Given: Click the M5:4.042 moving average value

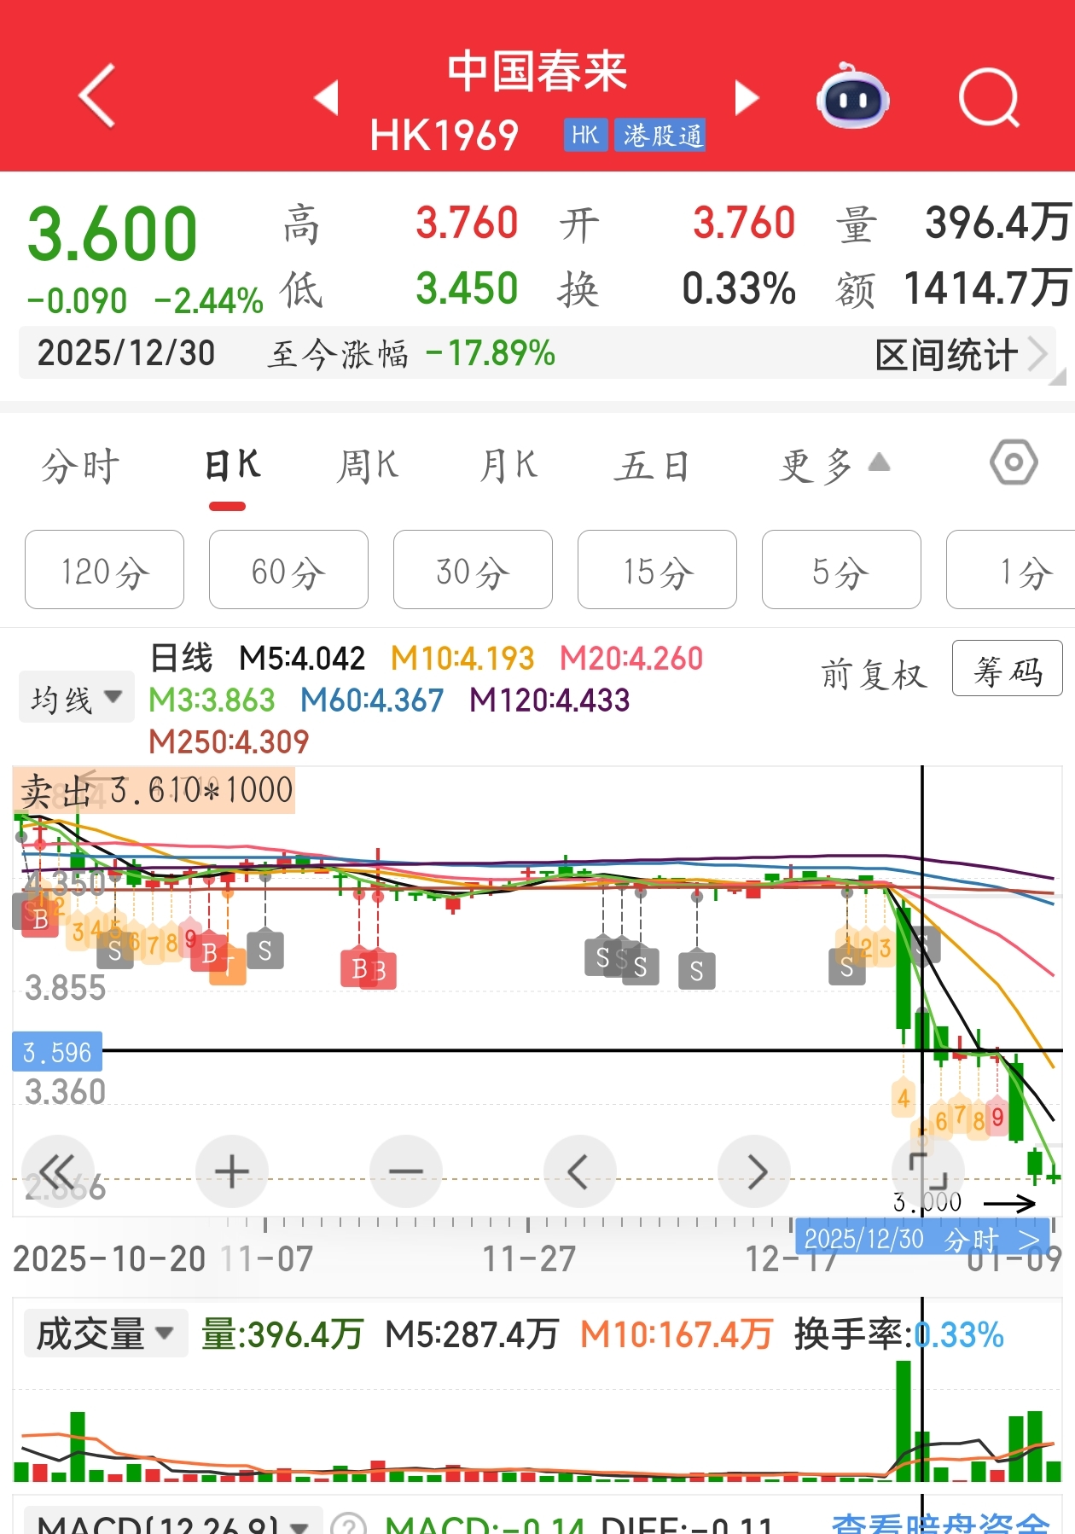Looking at the screenshot, I should [302, 658].
